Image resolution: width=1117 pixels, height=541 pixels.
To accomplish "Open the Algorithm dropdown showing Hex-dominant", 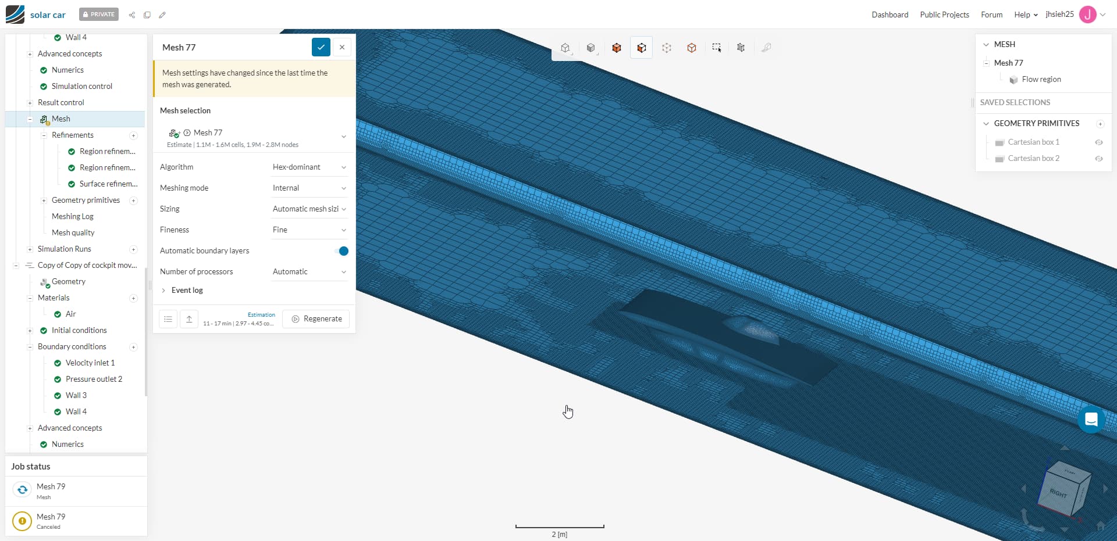I will coord(309,167).
